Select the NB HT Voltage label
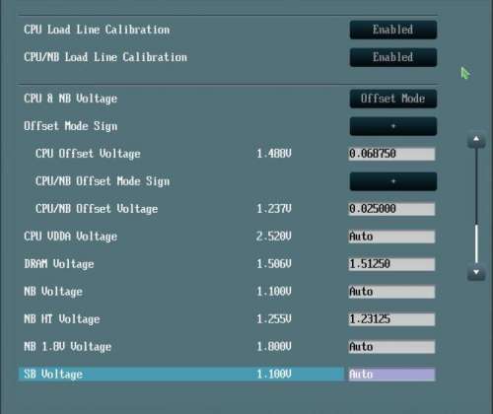The width and height of the screenshot is (493, 414). (62, 319)
